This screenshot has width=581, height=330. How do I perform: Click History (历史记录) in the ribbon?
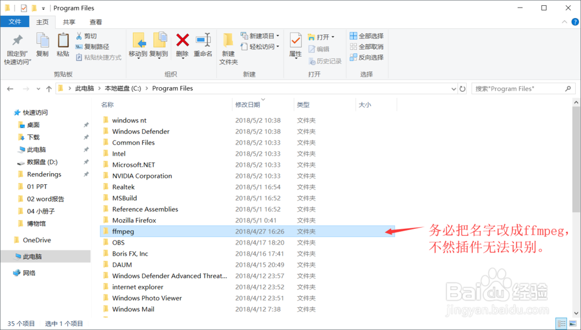pos(325,61)
